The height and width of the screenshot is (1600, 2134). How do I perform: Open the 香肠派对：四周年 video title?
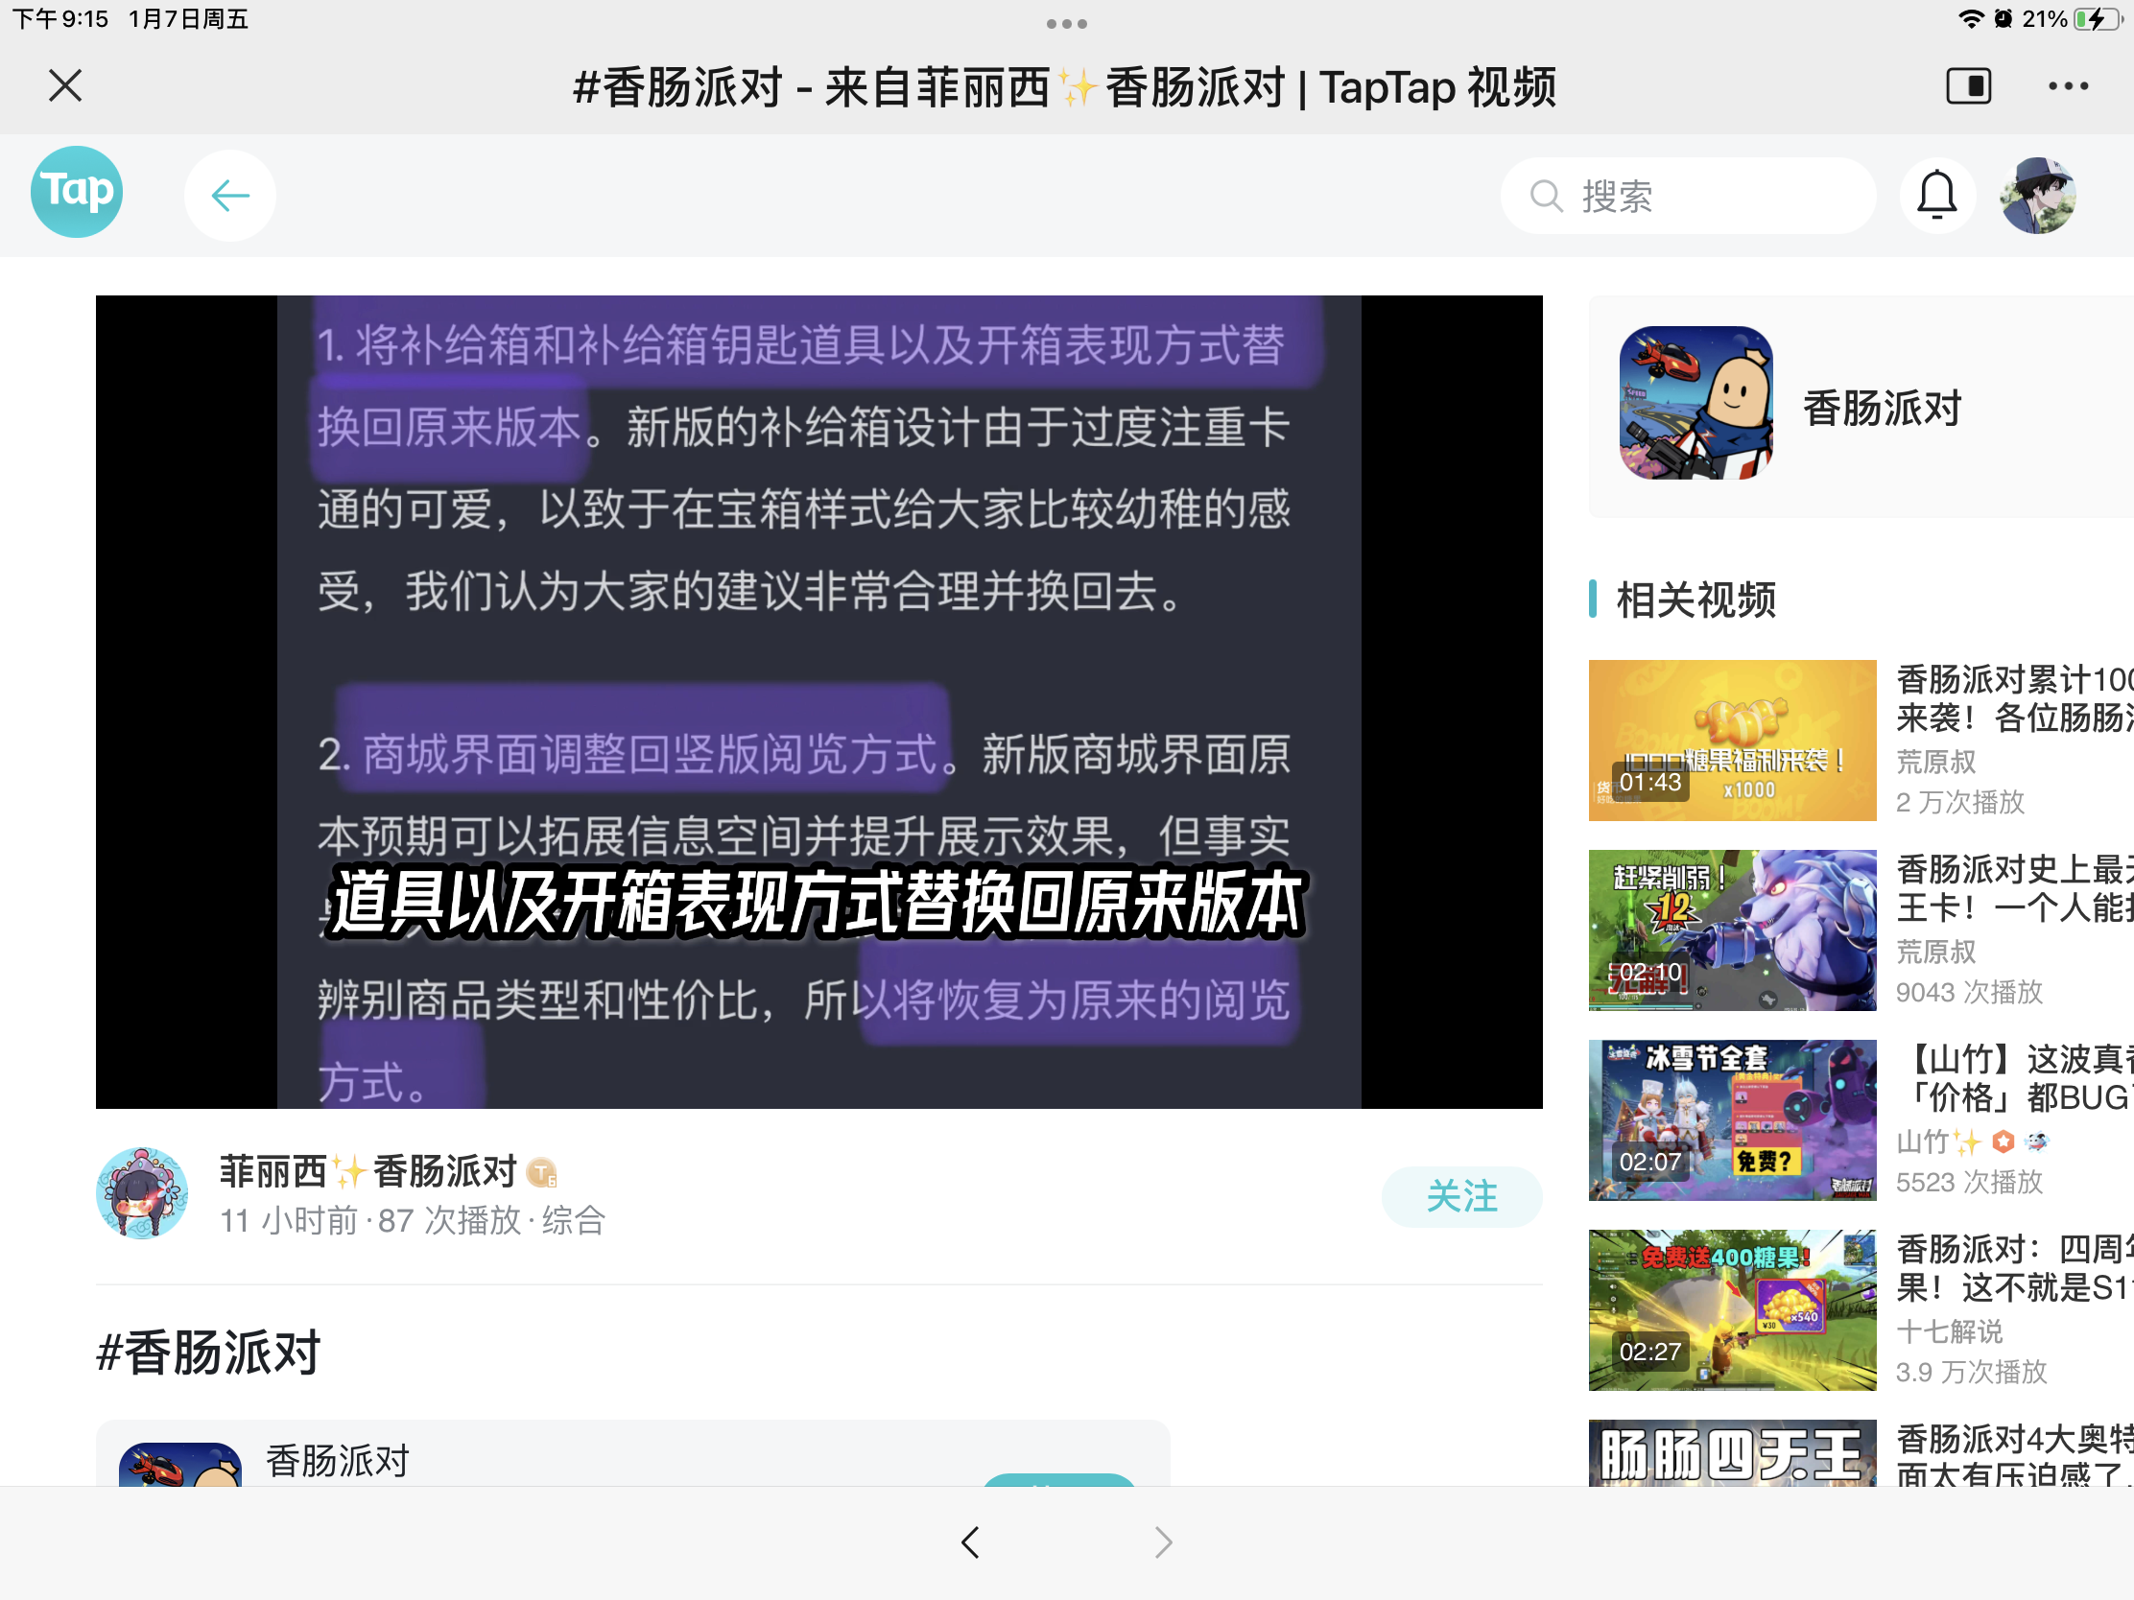[2014, 1268]
